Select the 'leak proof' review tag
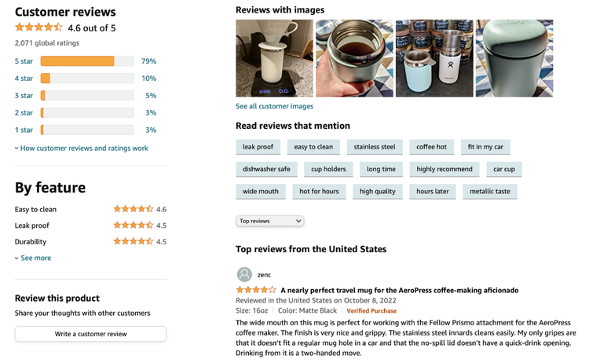The image size is (589, 363). pyautogui.click(x=258, y=147)
